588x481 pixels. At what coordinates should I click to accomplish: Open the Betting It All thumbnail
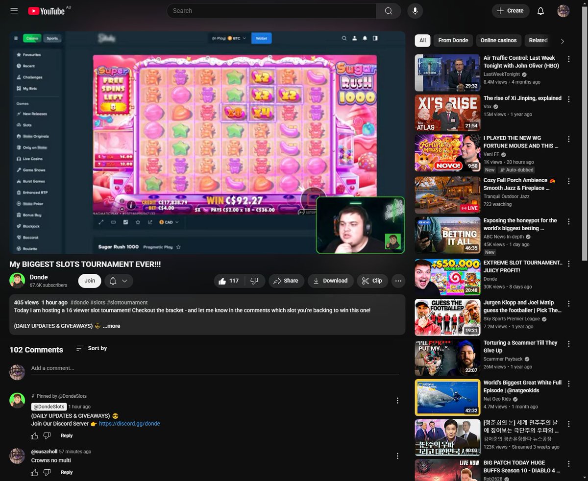pos(447,236)
